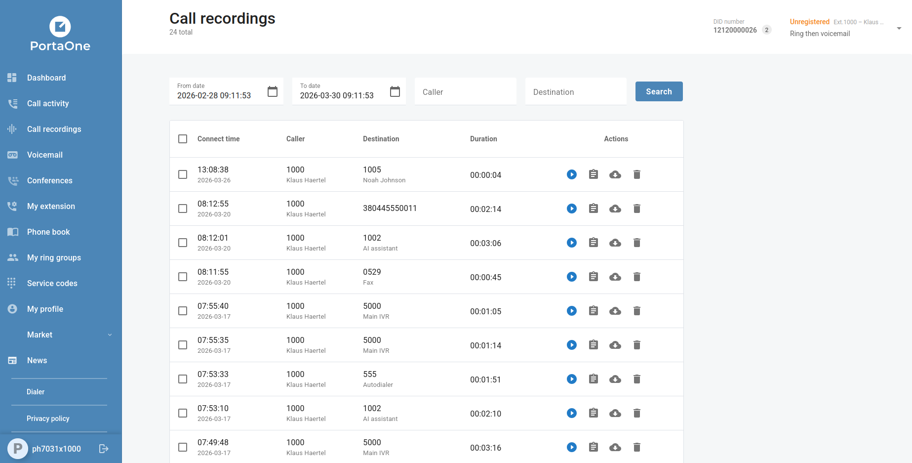Focus the Caller filter field

click(x=465, y=92)
